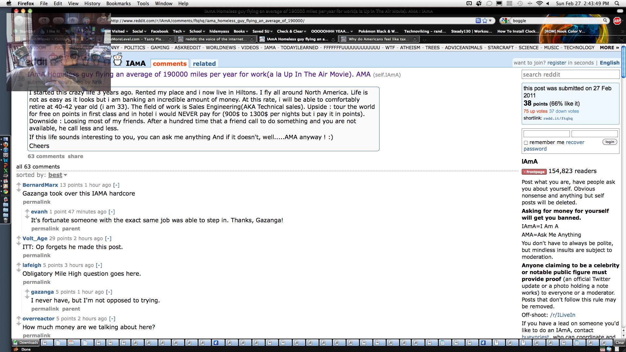Collapse gazanga's comment with [-]

coord(109,292)
